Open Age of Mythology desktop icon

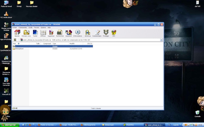pos(6,37)
